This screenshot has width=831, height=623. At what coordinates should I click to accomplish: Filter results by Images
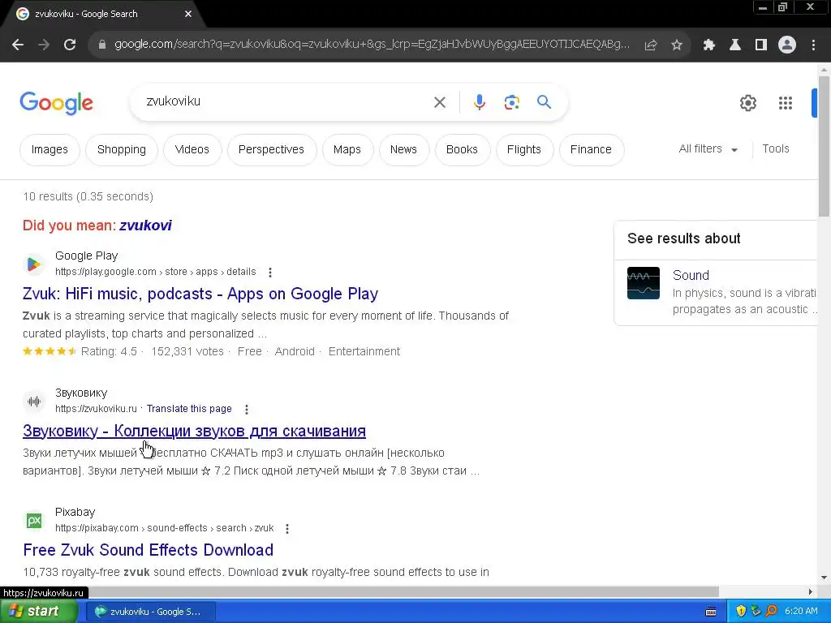[50, 150]
